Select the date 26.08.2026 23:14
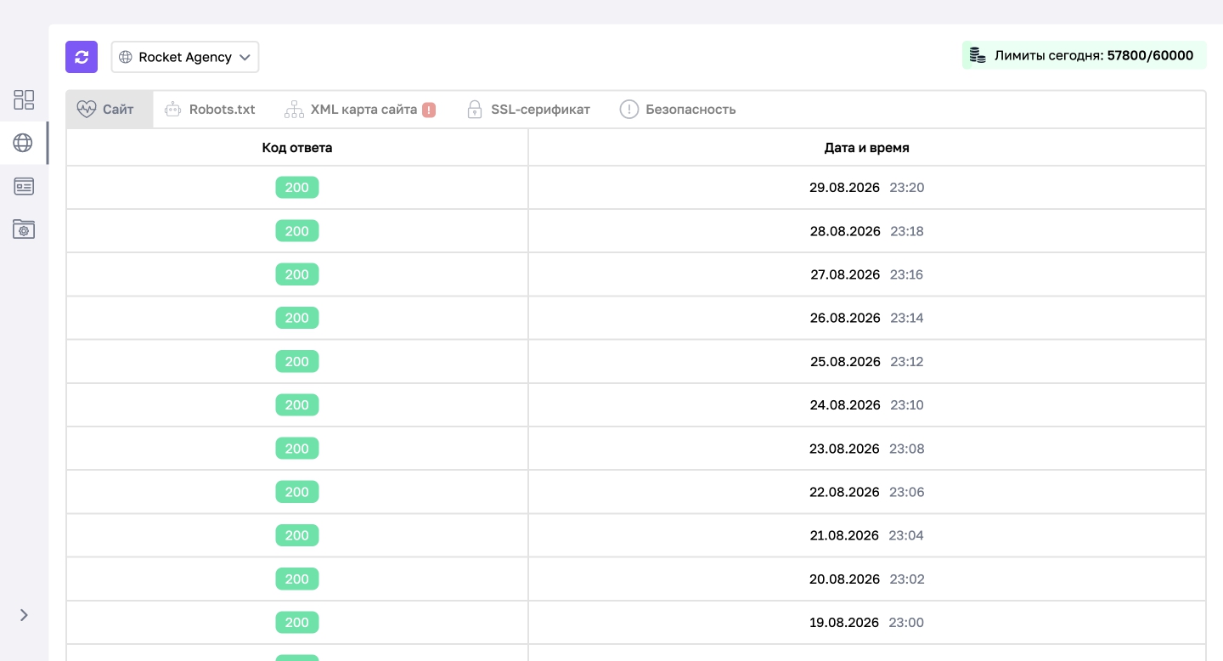1223x661 pixels. coord(867,318)
